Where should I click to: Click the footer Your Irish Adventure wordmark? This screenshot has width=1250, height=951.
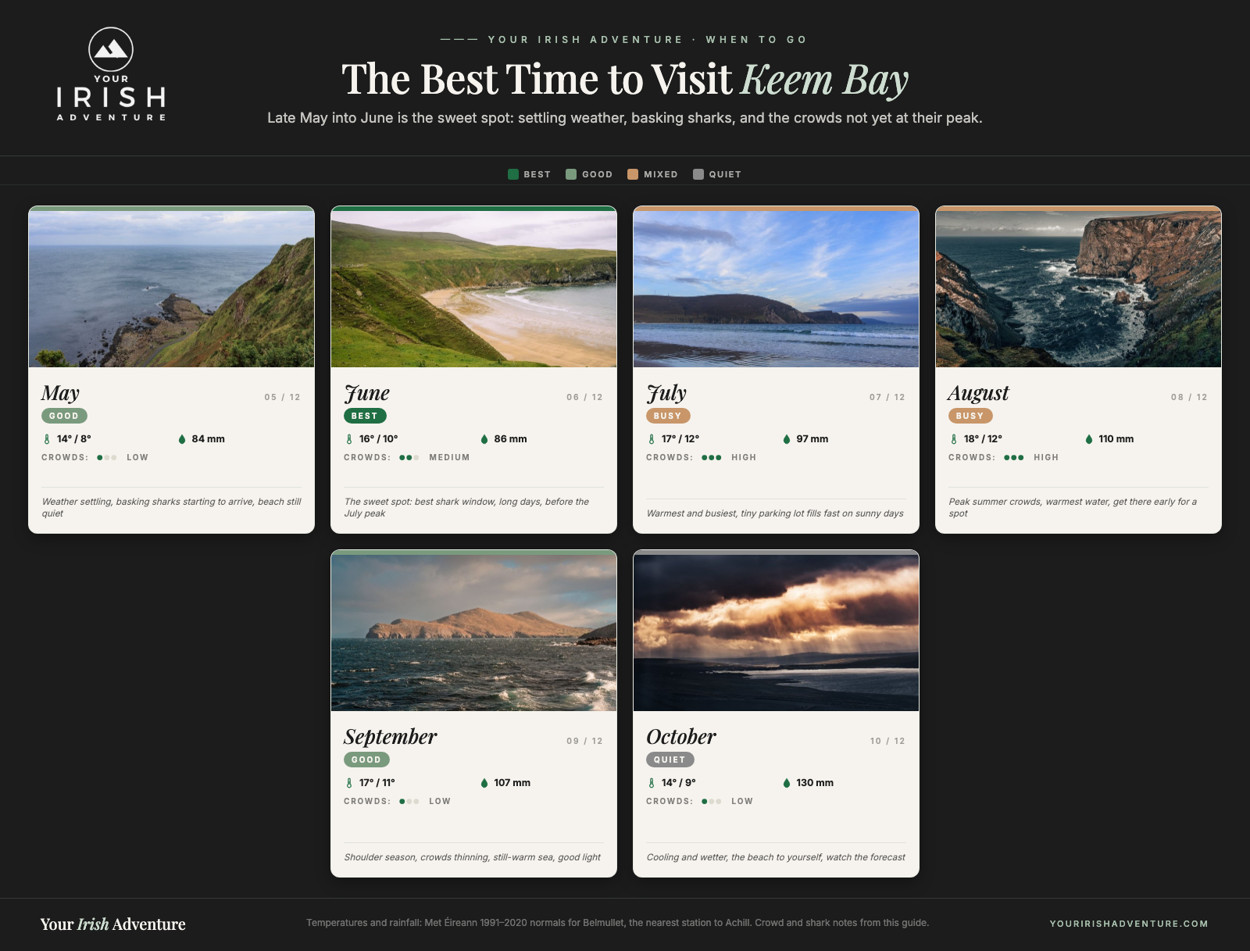click(113, 924)
